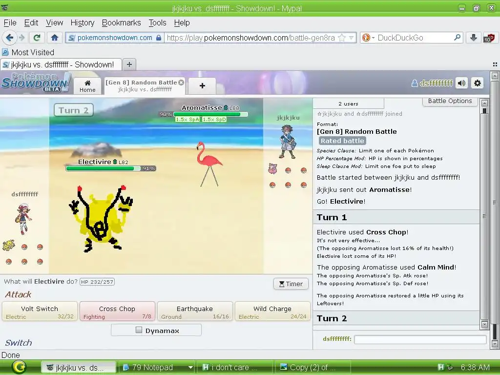Open the downloads arrow icon
This screenshot has height=375, width=500.
click(x=474, y=38)
